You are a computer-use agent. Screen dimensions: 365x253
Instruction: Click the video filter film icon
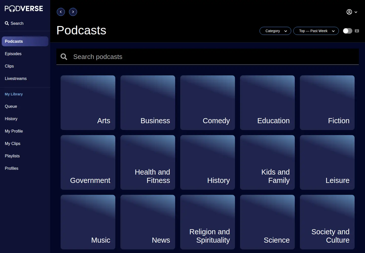click(357, 31)
